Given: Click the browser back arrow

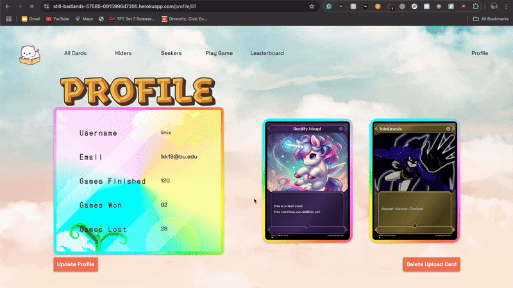Looking at the screenshot, I should (x=7, y=6).
